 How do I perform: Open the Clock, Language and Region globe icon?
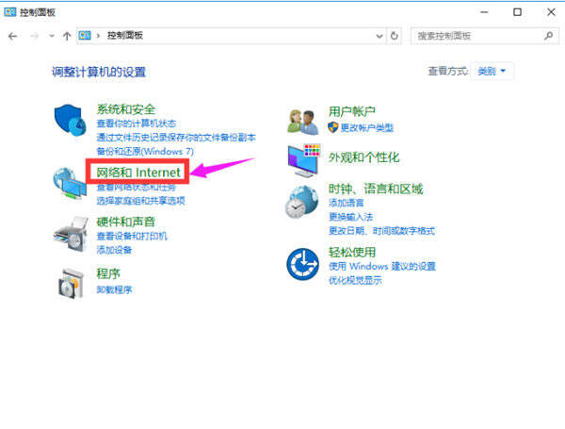pos(302,202)
